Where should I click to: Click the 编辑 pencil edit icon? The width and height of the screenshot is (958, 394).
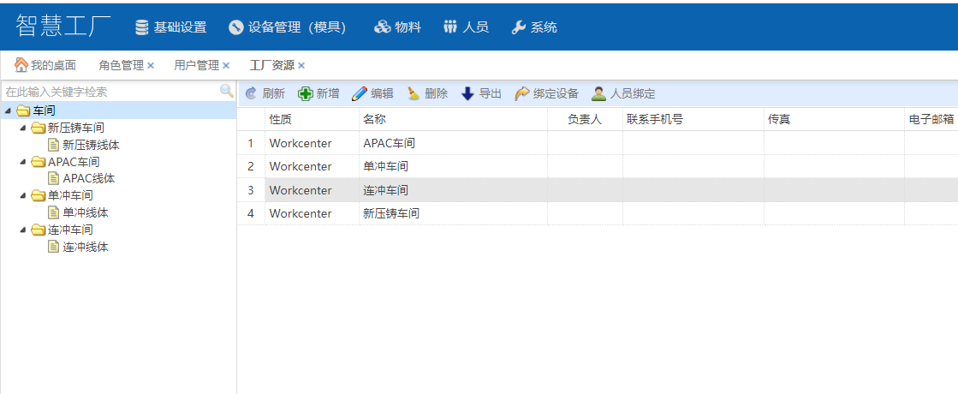360,94
